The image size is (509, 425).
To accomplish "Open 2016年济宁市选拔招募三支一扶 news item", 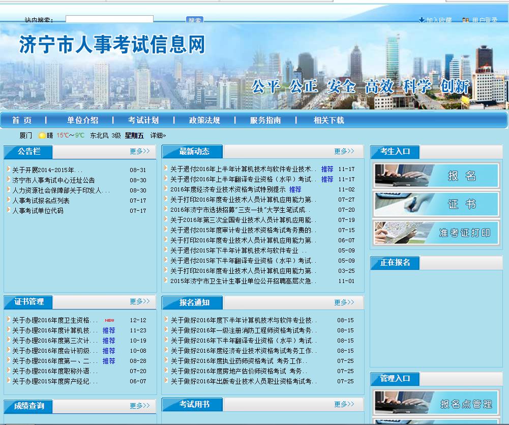I will 241,210.
